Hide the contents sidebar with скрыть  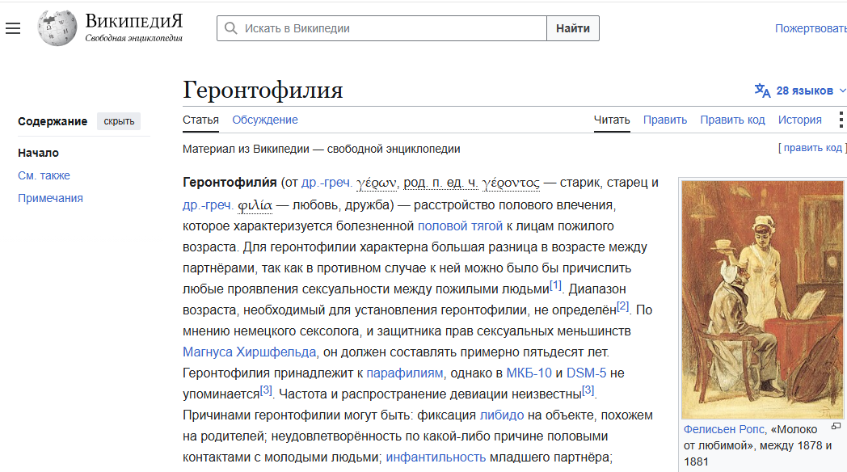[119, 121]
